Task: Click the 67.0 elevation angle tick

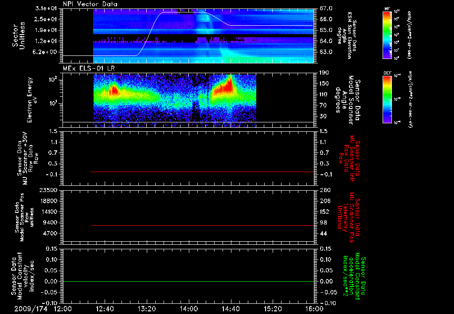Action: (x=326, y=8)
